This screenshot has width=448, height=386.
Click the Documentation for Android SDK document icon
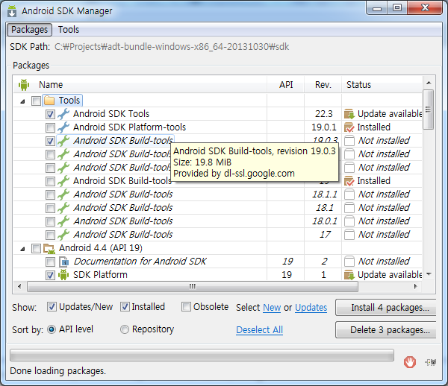pyautogui.click(x=63, y=262)
